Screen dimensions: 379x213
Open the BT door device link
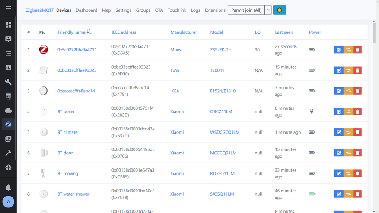pos(65,153)
